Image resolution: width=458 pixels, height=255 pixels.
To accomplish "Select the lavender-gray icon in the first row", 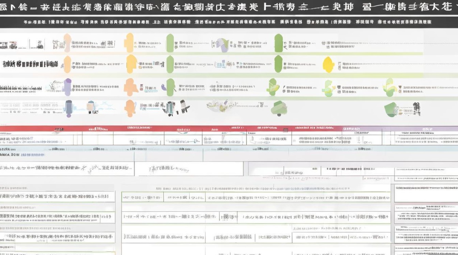I will pyautogui.click(x=223, y=45).
